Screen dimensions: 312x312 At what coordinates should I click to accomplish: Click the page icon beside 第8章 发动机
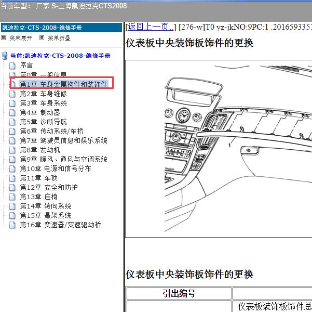coord(12,150)
